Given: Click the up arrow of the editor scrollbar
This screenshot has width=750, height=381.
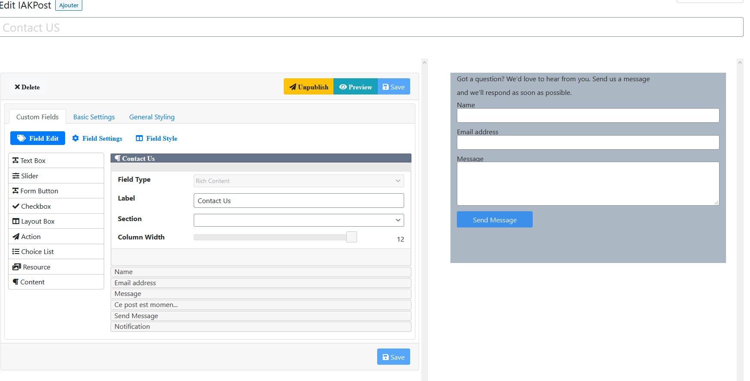Looking at the screenshot, I should coord(424,62).
